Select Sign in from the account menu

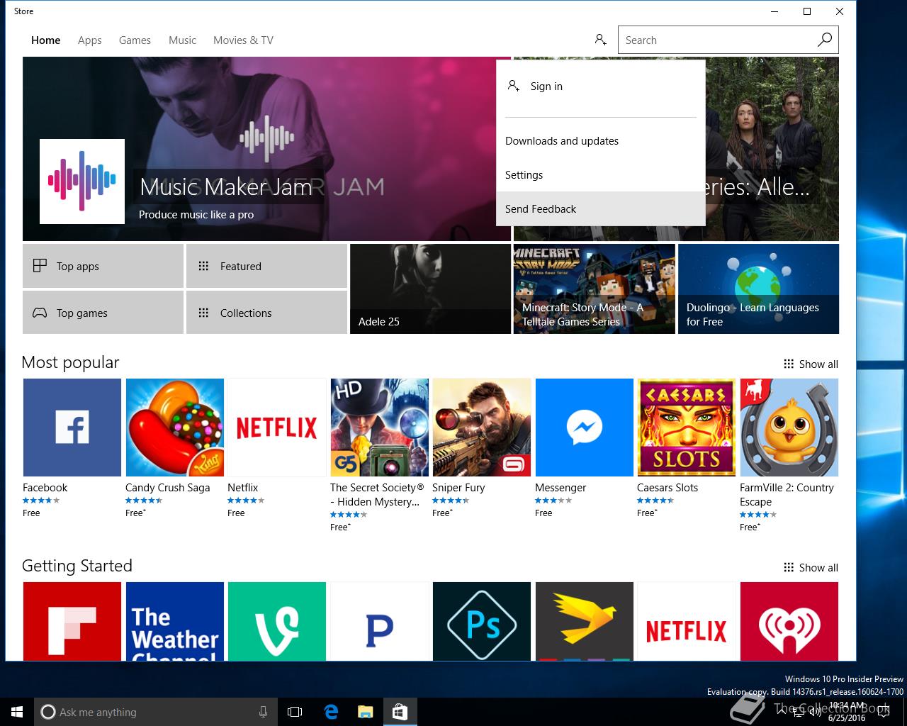(x=601, y=86)
